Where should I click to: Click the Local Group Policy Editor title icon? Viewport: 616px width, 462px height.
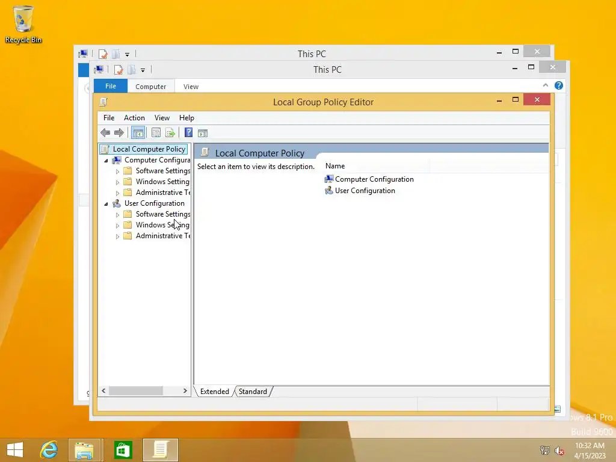pyautogui.click(x=103, y=102)
